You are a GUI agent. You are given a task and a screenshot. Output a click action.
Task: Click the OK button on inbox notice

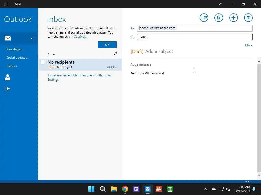point(107,45)
